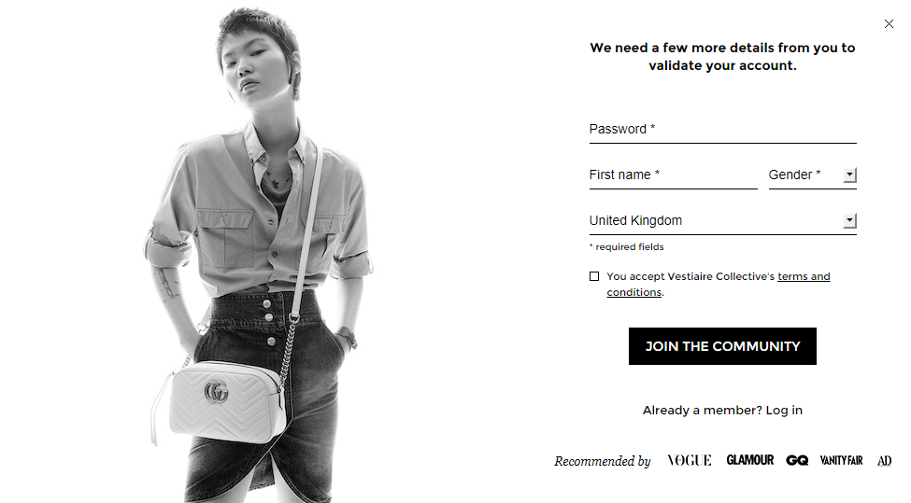911x503 pixels.
Task: Click the Glamour logo
Action: coord(749,460)
